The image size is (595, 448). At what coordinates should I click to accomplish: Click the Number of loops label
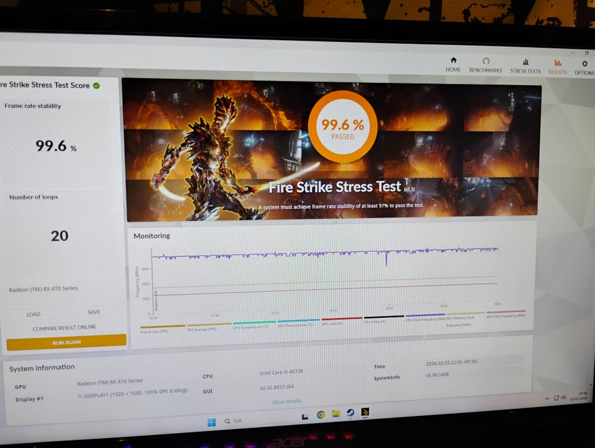tap(33, 197)
